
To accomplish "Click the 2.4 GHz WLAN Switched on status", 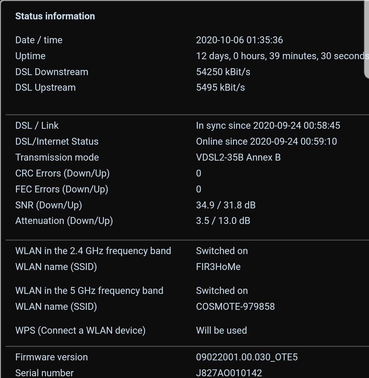I will coord(222,251).
